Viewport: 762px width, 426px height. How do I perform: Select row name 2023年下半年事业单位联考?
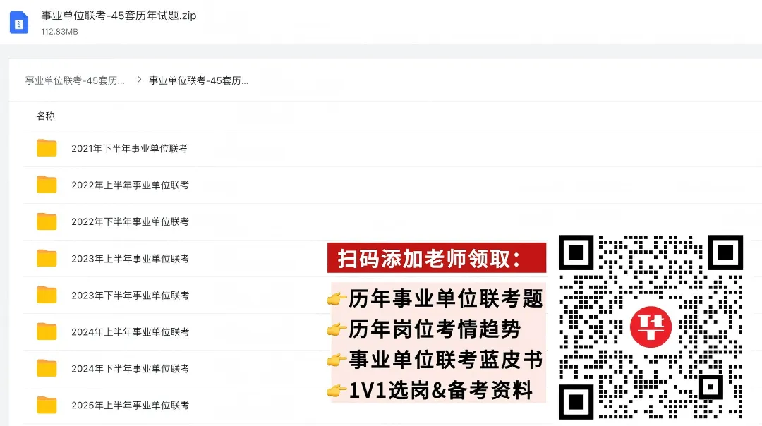(130, 296)
